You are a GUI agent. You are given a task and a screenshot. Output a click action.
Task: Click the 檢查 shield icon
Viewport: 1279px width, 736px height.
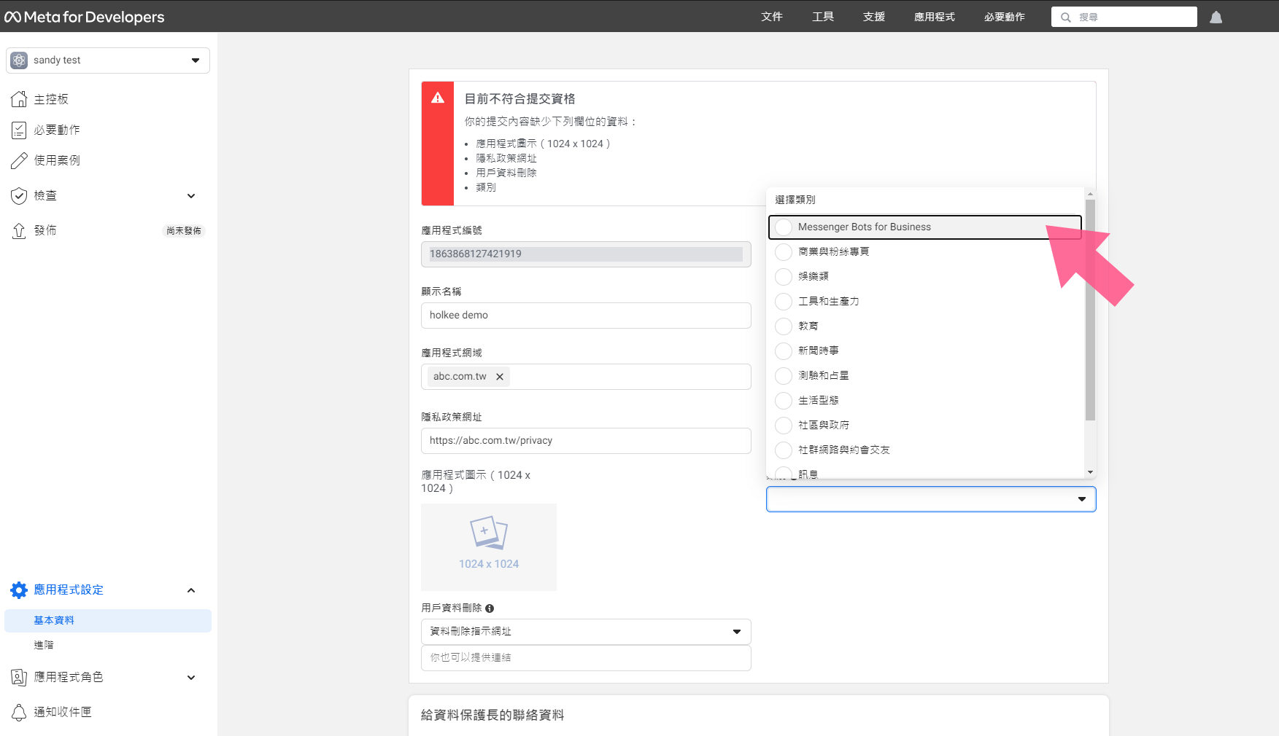pos(20,195)
